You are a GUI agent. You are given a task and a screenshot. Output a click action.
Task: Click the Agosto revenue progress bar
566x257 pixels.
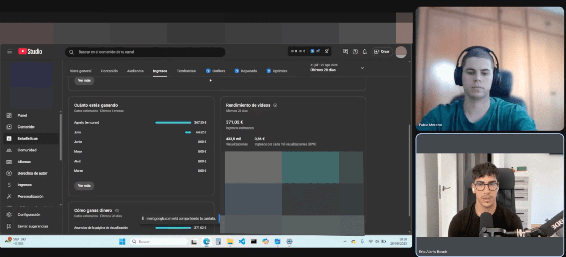(x=173, y=122)
